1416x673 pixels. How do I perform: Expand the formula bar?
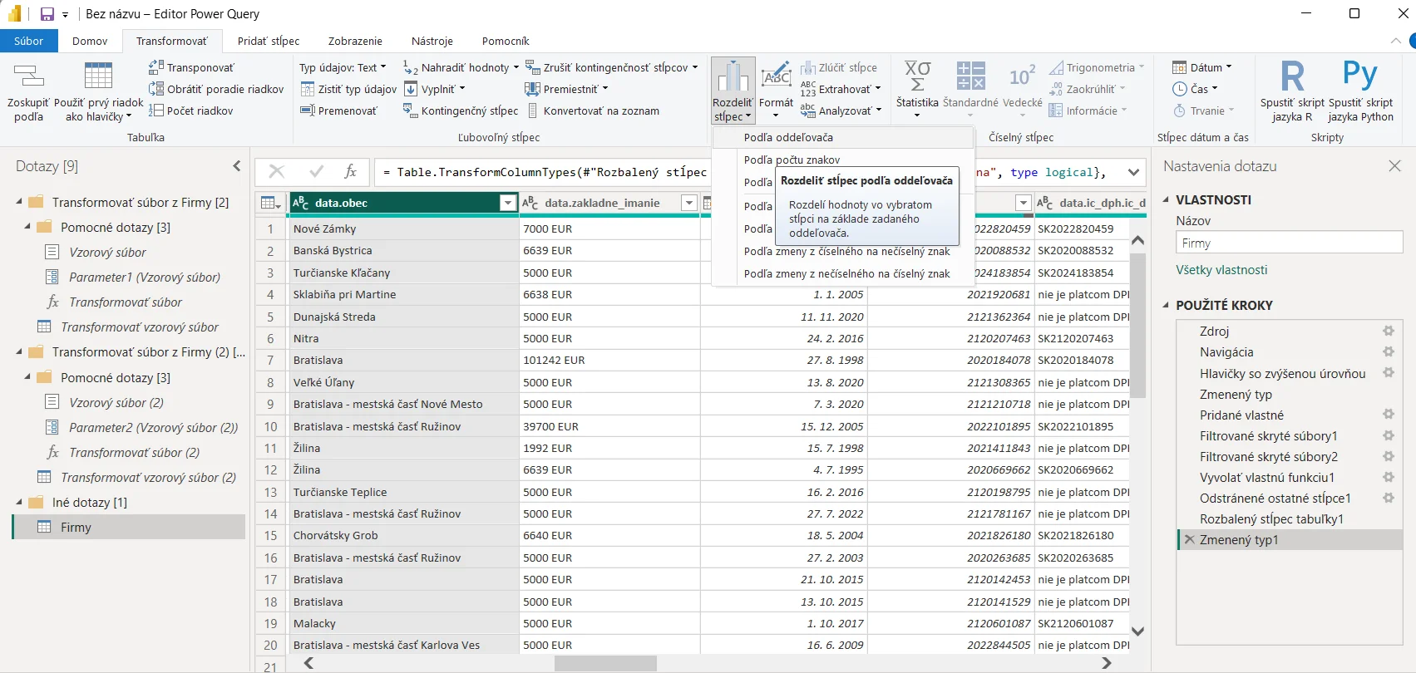point(1133,172)
